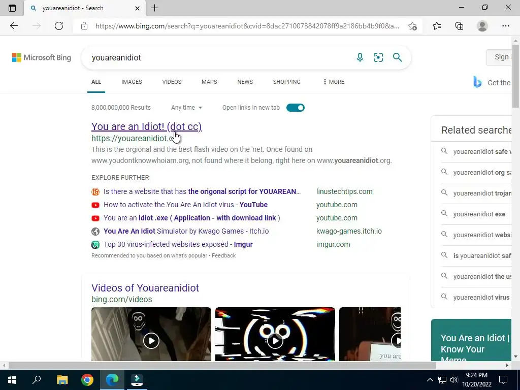Close the youareanidiot search tab
520x390 pixels.
point(137,8)
